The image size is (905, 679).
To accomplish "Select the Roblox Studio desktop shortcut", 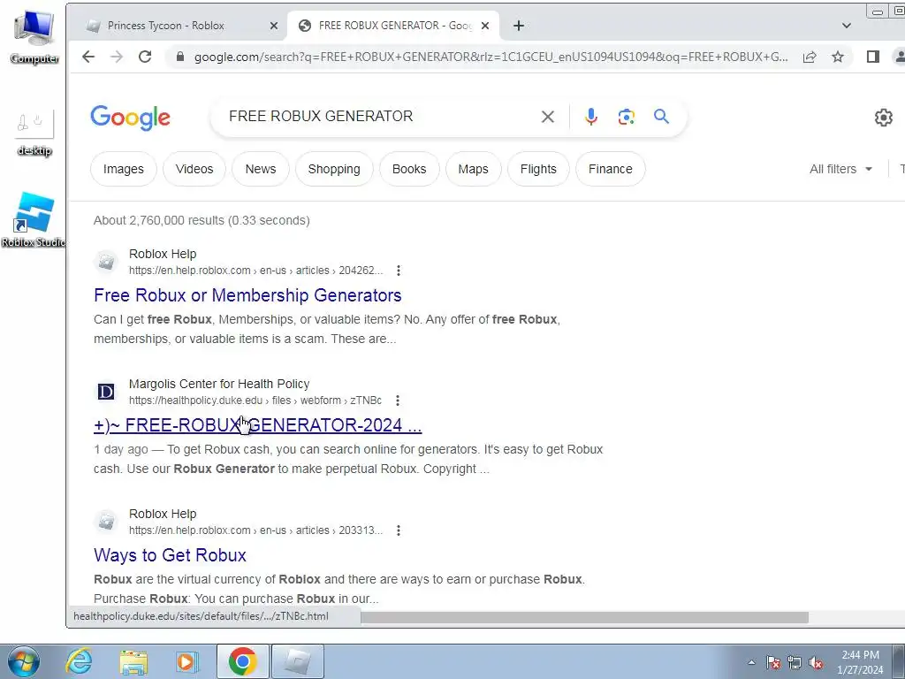I will [x=34, y=220].
